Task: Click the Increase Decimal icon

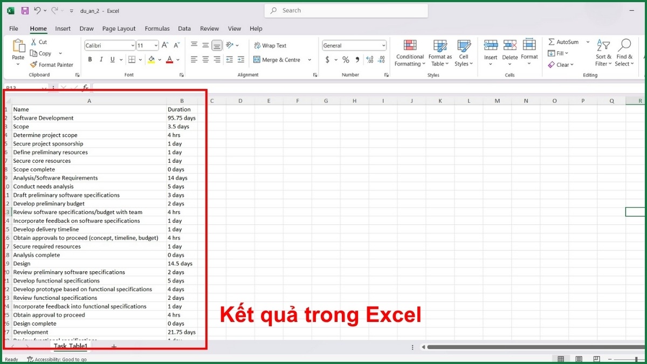Action: [x=369, y=60]
